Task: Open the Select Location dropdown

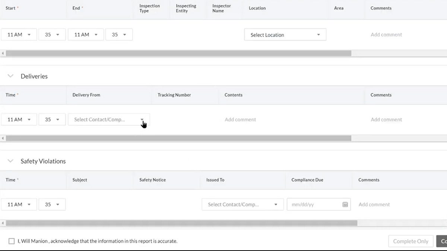Action: click(285, 34)
